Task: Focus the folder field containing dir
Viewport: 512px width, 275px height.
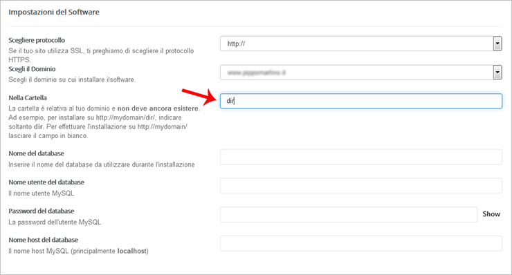Action: pos(360,101)
